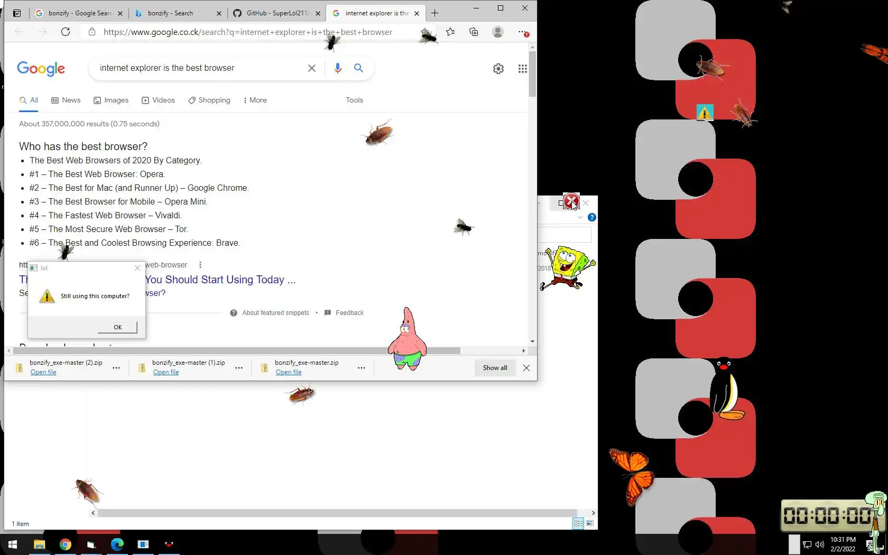
Task: Switch to Microsoft Edge on taskbar
Action: (117, 544)
